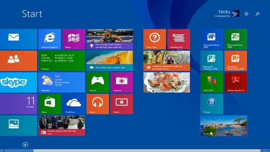Open the Finance tile with DOW figures
This screenshot has height=152, width=270.
[62, 61]
